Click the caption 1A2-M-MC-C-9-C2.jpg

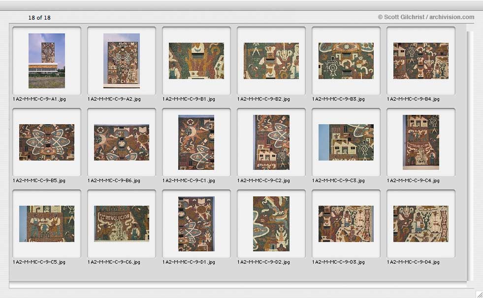pos(264,180)
